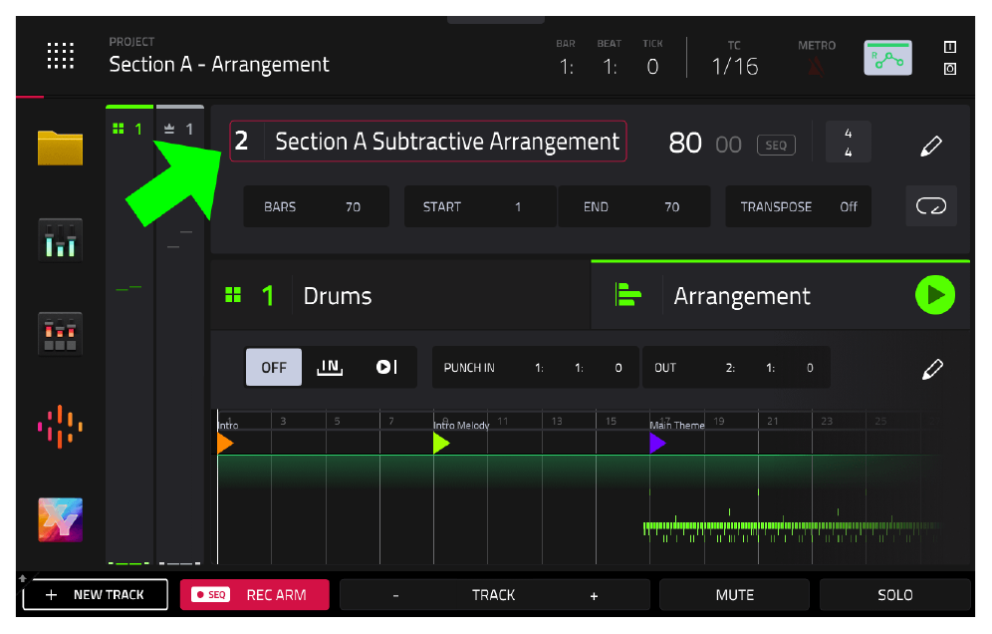Set auto-punch mode to OFF

274,368
